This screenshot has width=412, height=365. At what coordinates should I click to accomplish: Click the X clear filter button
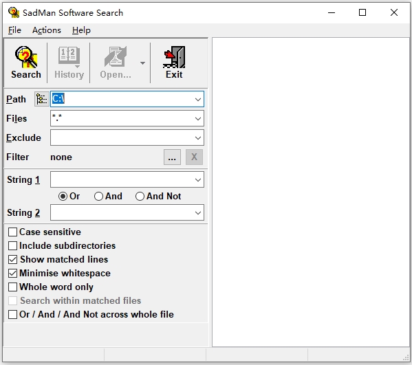pyautogui.click(x=194, y=157)
